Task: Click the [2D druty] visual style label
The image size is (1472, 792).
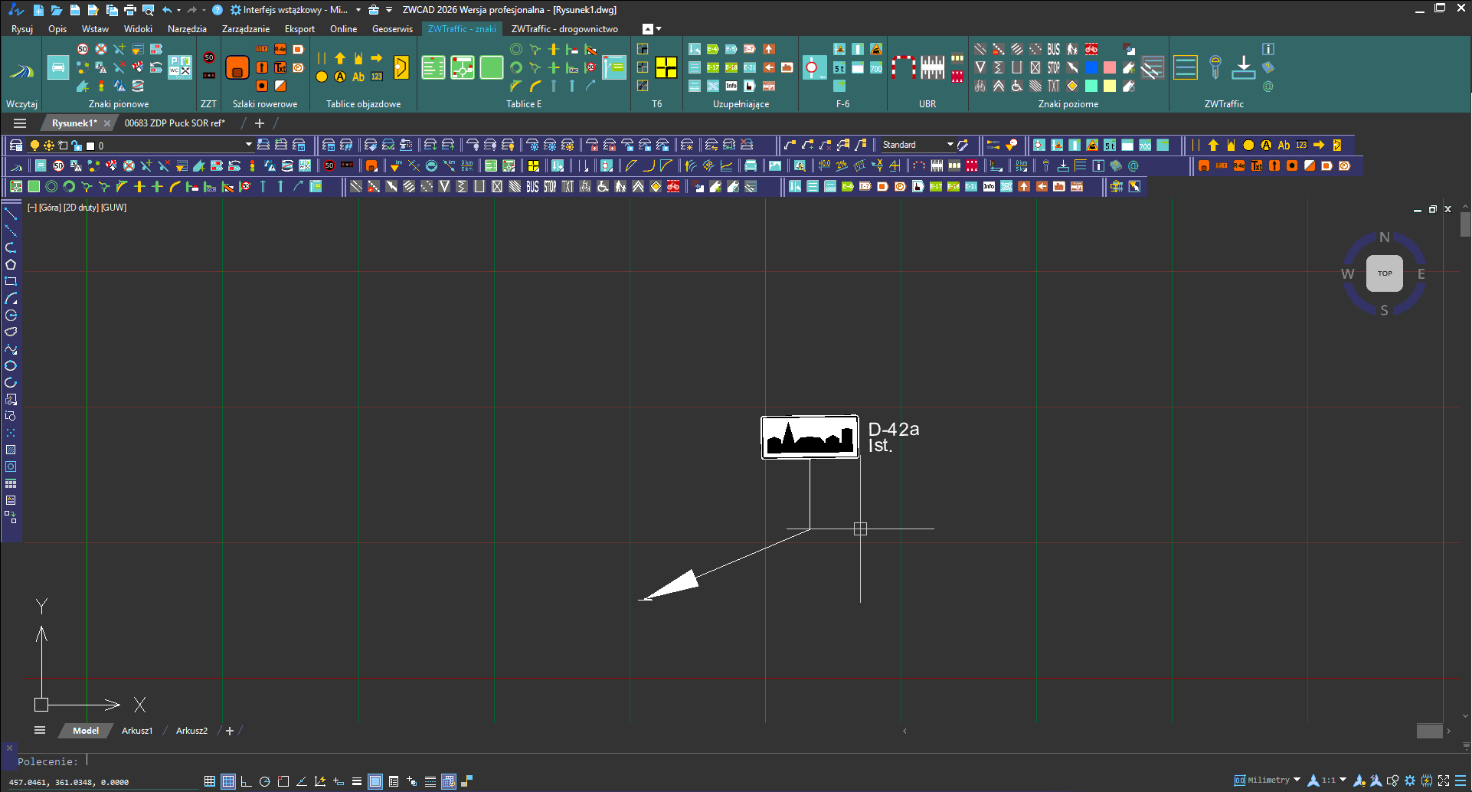Action: (x=80, y=208)
